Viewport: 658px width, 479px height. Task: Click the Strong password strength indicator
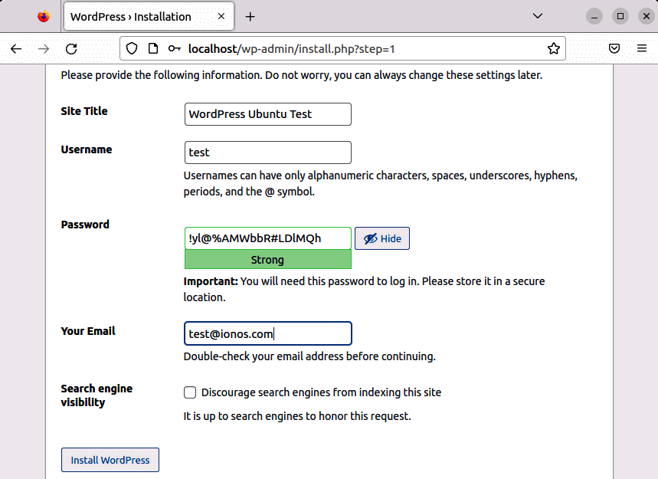[268, 260]
